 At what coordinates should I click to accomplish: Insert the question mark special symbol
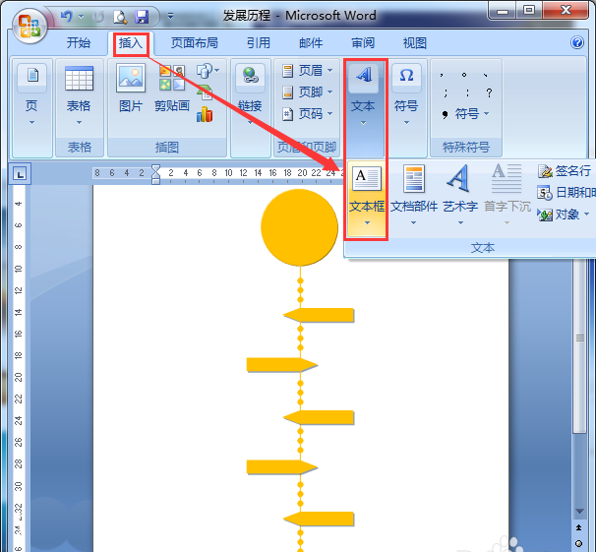[489, 92]
